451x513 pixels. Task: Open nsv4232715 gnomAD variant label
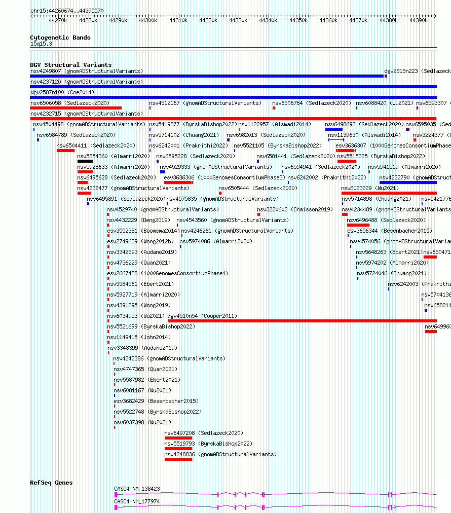87,114
